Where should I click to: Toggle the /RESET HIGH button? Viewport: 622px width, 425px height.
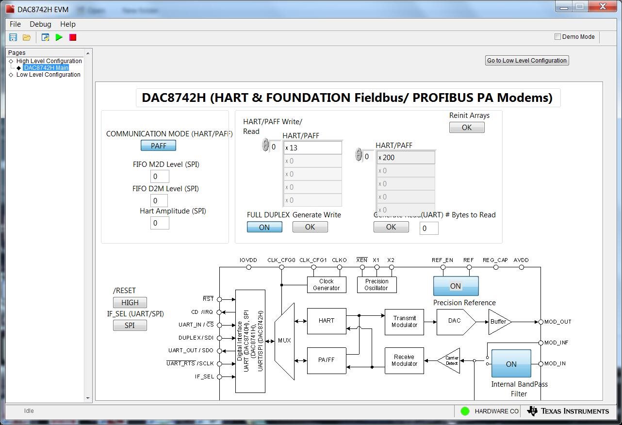130,302
